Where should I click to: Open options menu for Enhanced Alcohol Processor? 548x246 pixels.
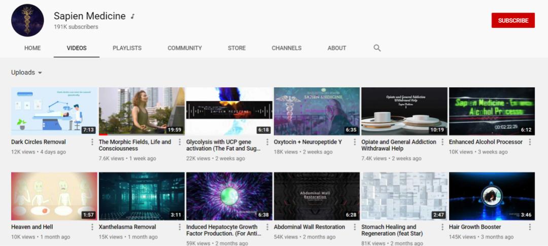click(x=530, y=142)
